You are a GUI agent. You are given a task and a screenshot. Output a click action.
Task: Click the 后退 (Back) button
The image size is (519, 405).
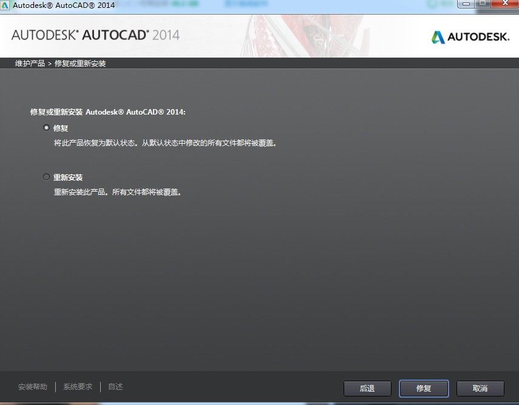coord(367,389)
